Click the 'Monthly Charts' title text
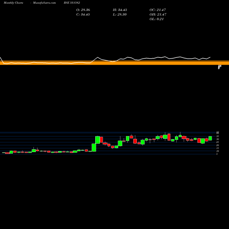229x229 pixels. tap(13, 3)
